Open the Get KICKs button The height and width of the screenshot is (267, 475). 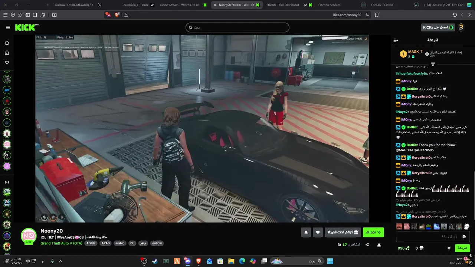[438, 27]
